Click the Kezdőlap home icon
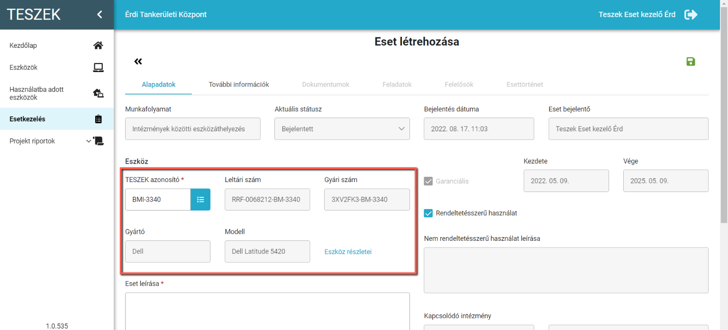Viewport: 728px width, 330px height. [x=98, y=46]
